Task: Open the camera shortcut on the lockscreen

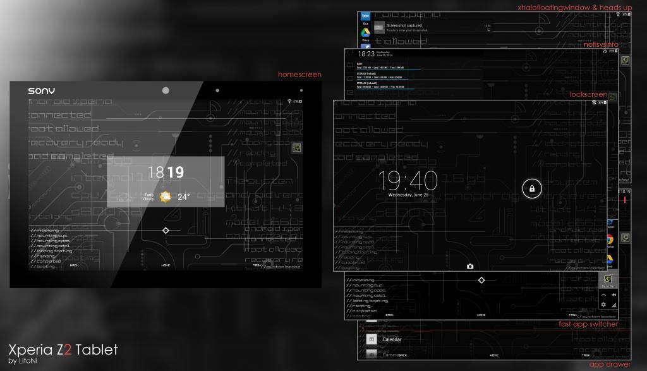Action: pyautogui.click(x=470, y=266)
